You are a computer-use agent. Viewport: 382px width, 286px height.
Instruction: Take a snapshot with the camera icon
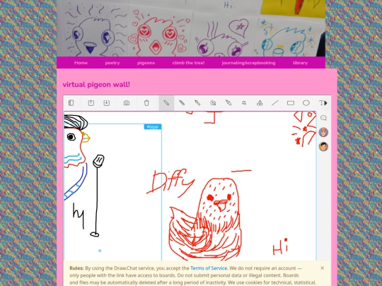coord(127,103)
